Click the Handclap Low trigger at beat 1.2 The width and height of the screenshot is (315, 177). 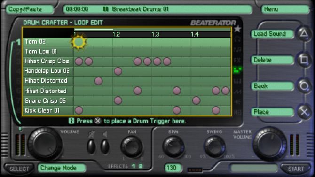point(118,71)
